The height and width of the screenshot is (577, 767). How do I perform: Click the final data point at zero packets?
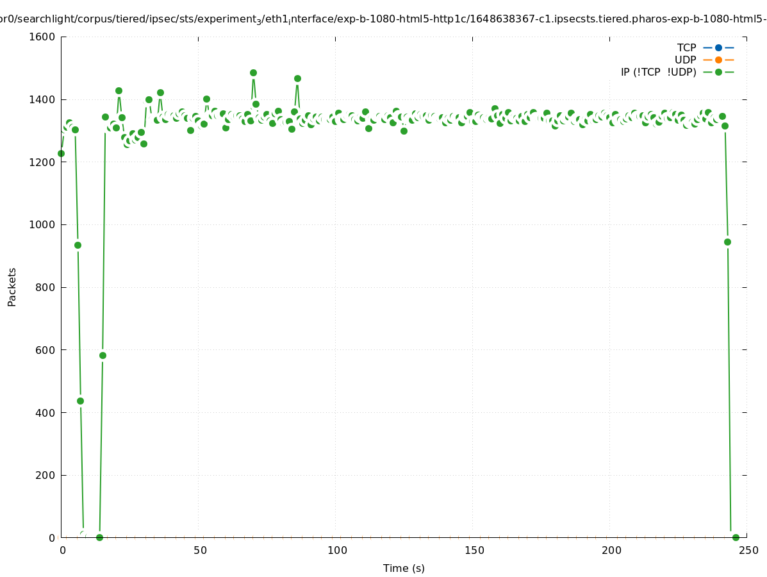click(736, 537)
